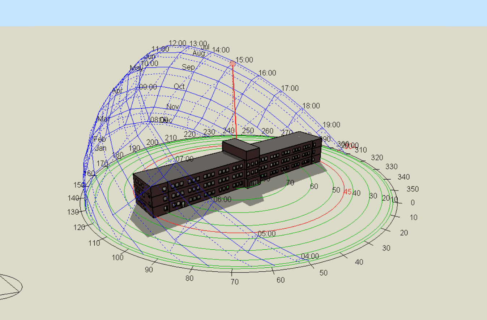Click the 350 azimuth label
487x320 pixels.
[x=413, y=189]
